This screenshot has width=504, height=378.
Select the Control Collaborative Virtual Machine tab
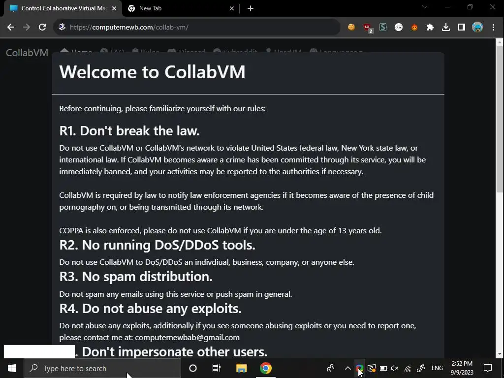coord(63,9)
